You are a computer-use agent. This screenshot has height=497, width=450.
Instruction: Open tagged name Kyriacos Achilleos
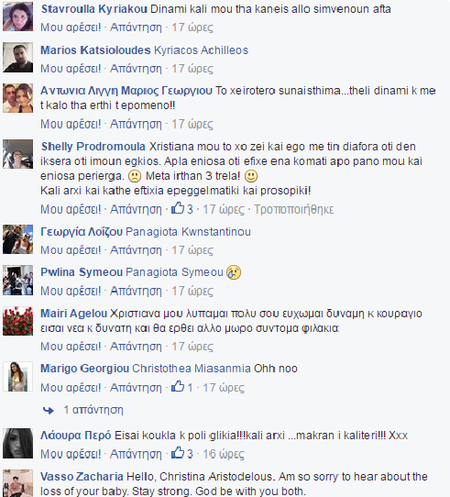(x=202, y=50)
